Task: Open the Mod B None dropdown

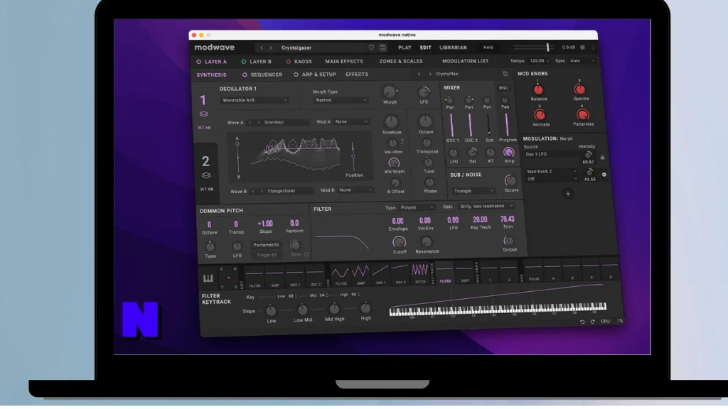Action: click(x=355, y=190)
